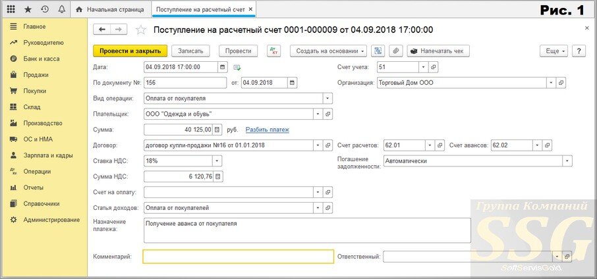Expand Счет расчетов dropdown arrow
This screenshot has height=279, width=597.
point(430,145)
